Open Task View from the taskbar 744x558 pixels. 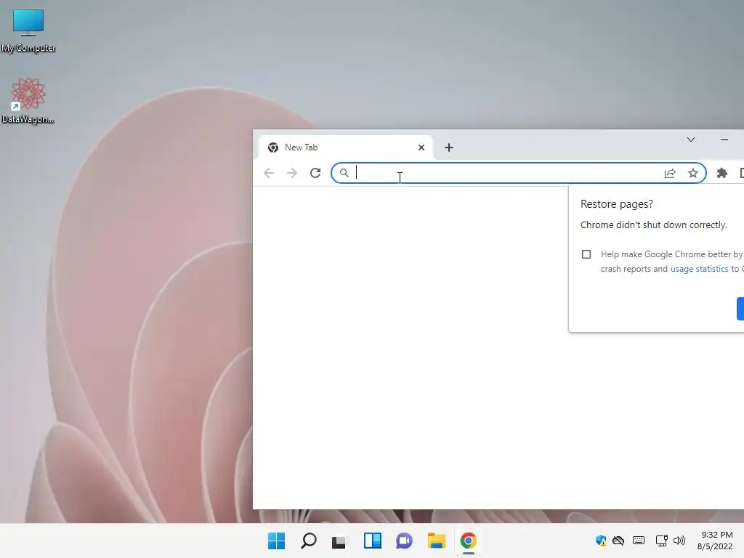(339, 541)
